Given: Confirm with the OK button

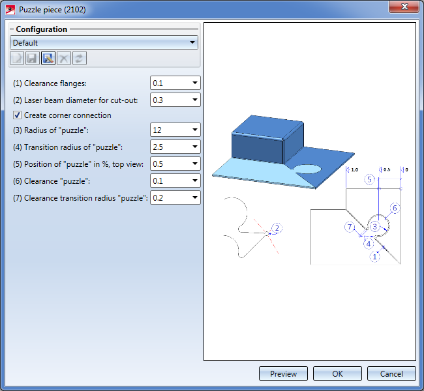Looking at the screenshot, I should point(337,373).
